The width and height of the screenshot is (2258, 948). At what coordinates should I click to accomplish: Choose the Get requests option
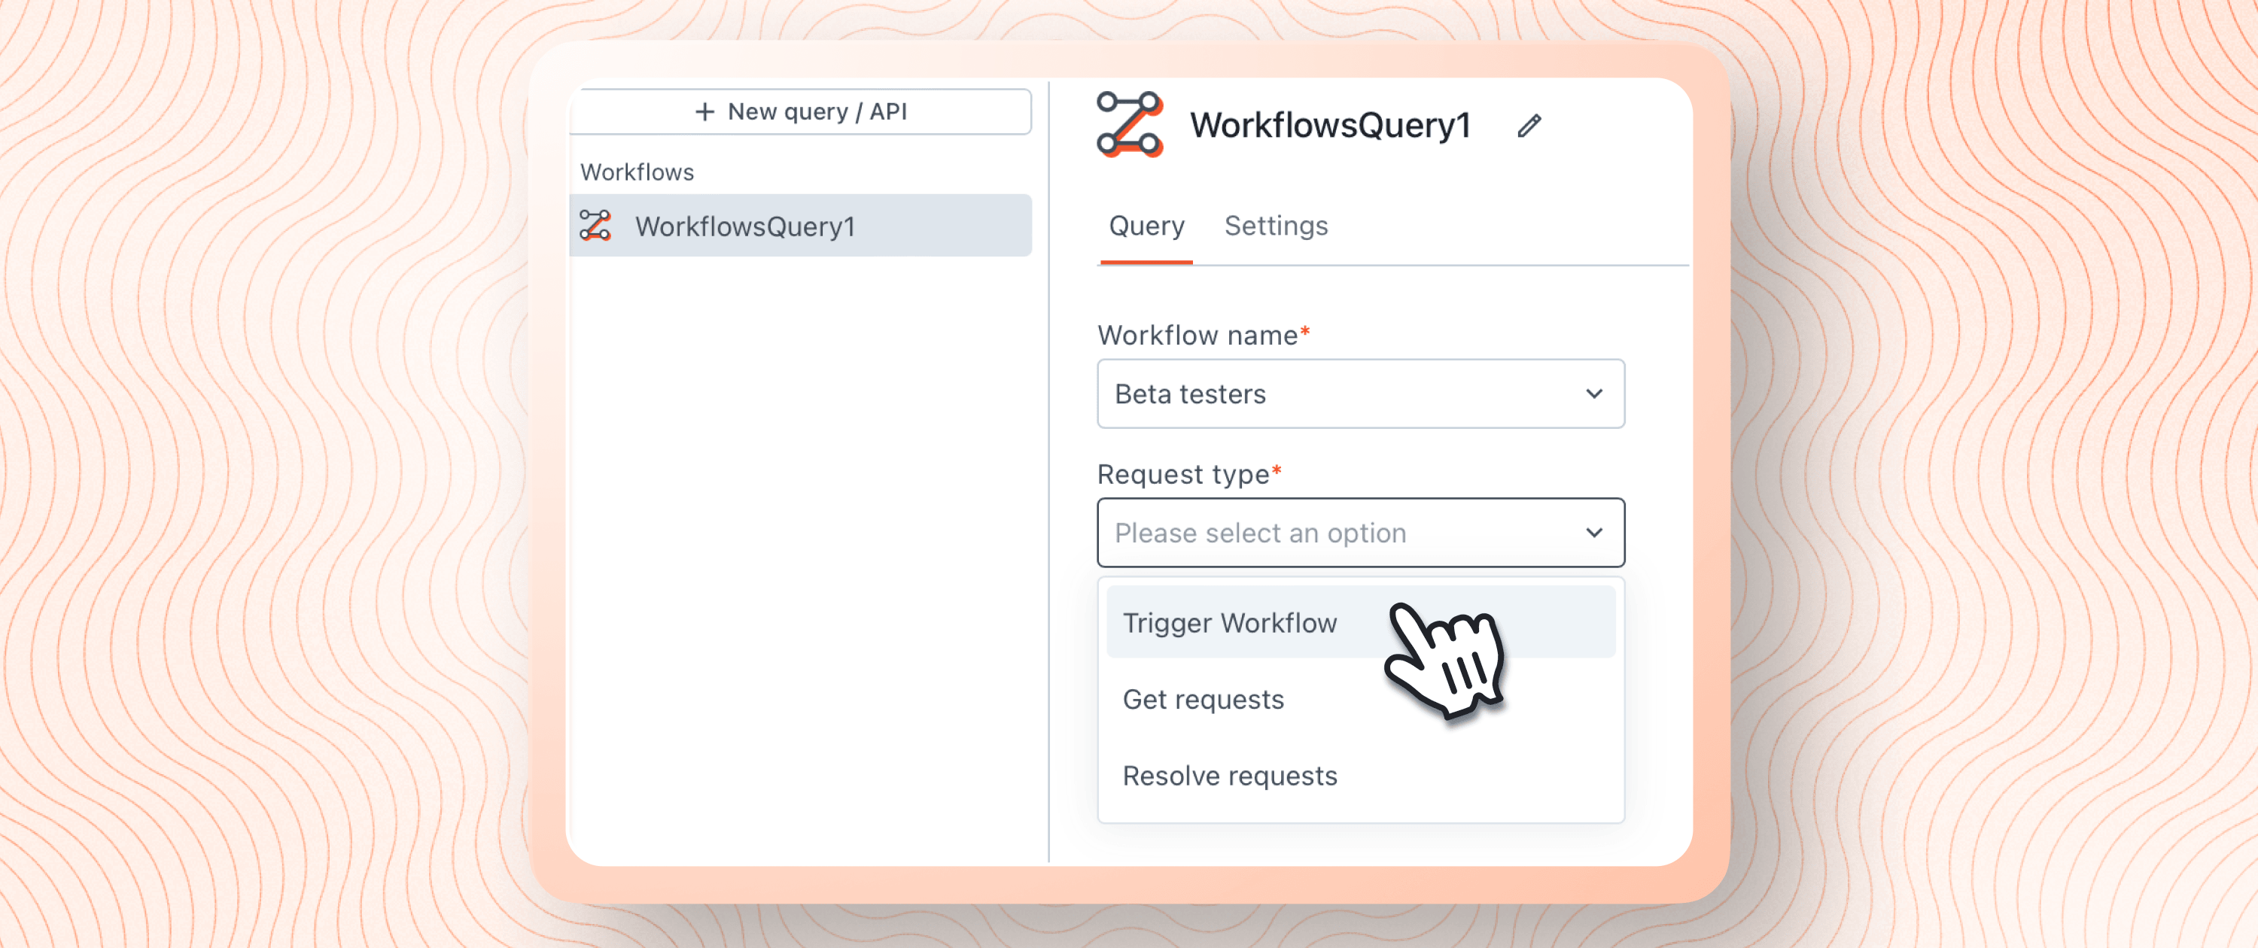point(1203,699)
